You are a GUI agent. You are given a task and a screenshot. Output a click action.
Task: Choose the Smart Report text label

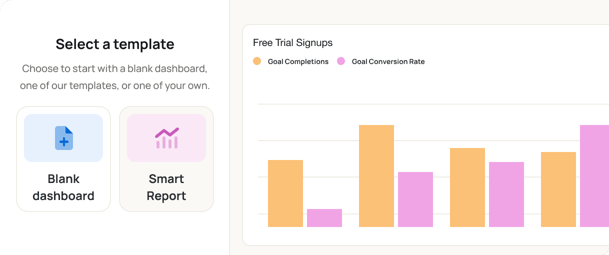(x=166, y=187)
